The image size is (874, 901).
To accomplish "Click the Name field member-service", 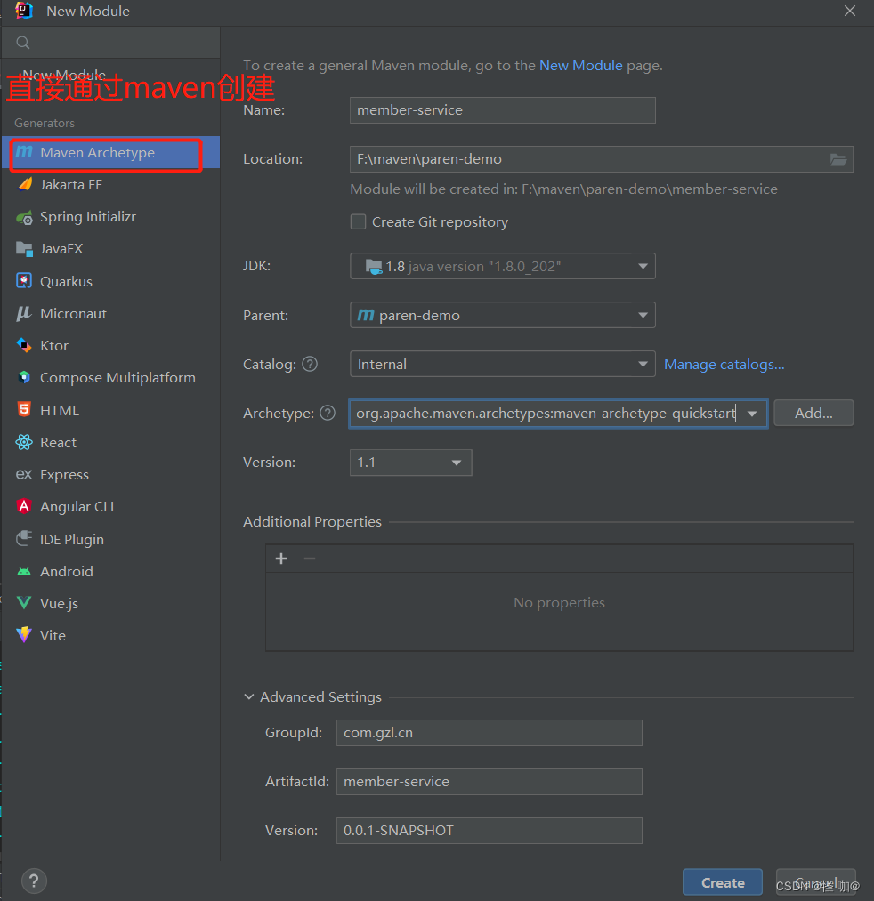I will (x=503, y=109).
